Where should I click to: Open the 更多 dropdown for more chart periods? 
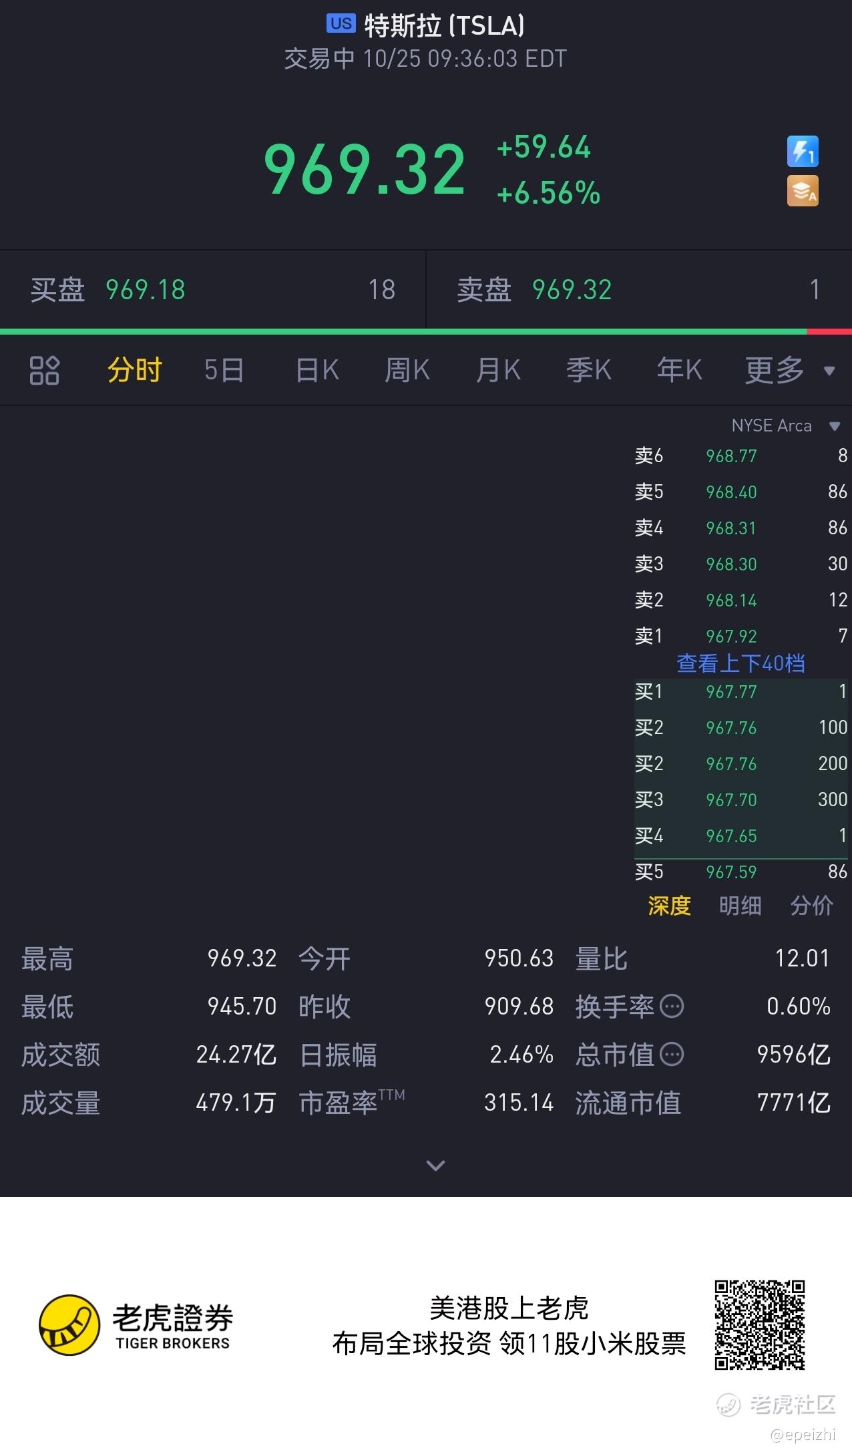tap(790, 370)
